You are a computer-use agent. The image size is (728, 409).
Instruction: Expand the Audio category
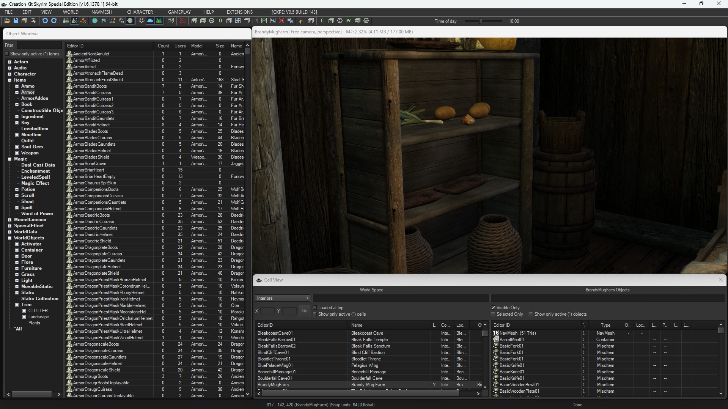click(x=9, y=68)
